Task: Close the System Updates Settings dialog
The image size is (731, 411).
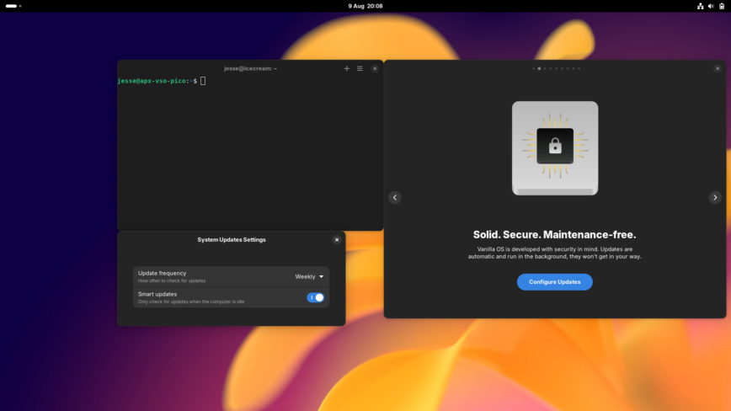Action: 337,239
